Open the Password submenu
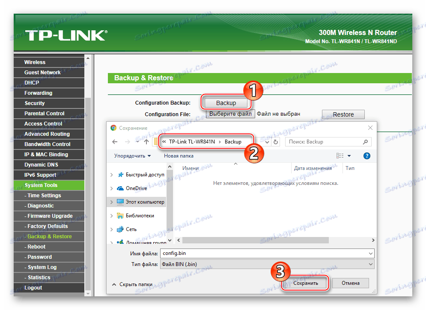This screenshot has height=310, width=426. (x=49, y=257)
